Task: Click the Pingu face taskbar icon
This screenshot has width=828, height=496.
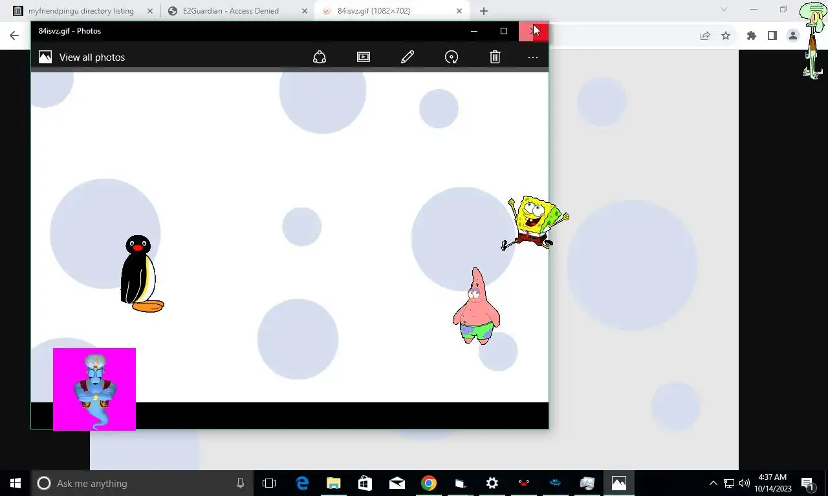Action: pos(524,483)
